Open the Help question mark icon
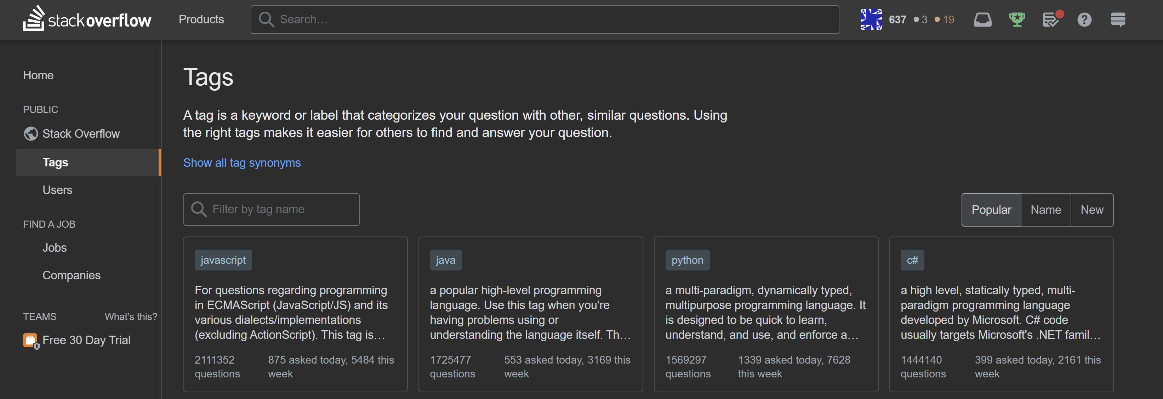Image resolution: width=1163 pixels, height=399 pixels. pos(1084,19)
